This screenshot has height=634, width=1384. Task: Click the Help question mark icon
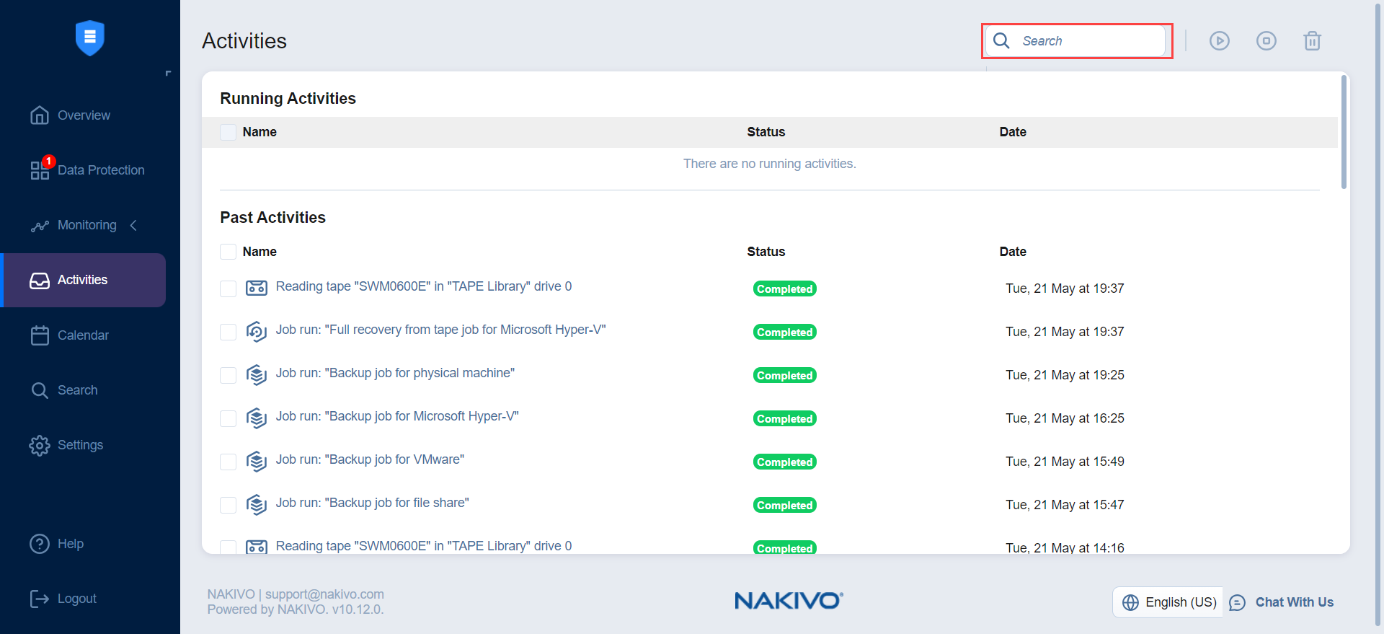click(x=39, y=544)
